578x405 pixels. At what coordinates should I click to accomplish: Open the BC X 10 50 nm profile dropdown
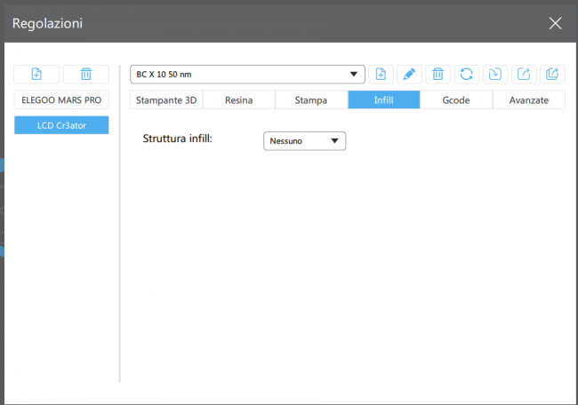click(x=248, y=75)
